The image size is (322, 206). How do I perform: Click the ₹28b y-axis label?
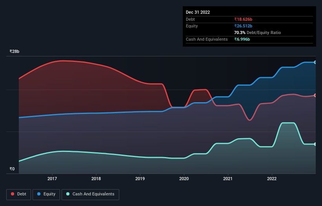coord(15,51)
